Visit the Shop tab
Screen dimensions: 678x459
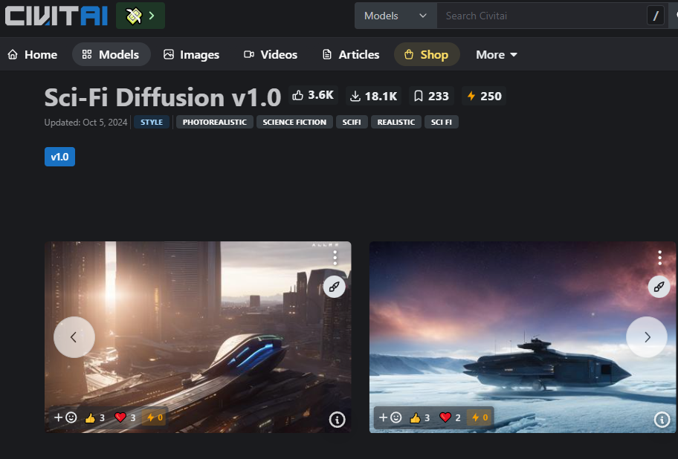point(426,54)
